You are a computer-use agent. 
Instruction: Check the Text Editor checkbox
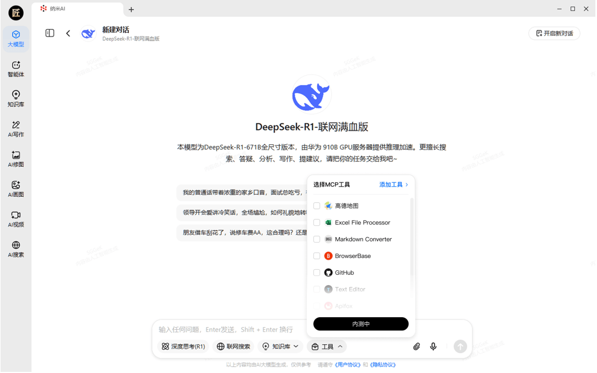point(317,289)
